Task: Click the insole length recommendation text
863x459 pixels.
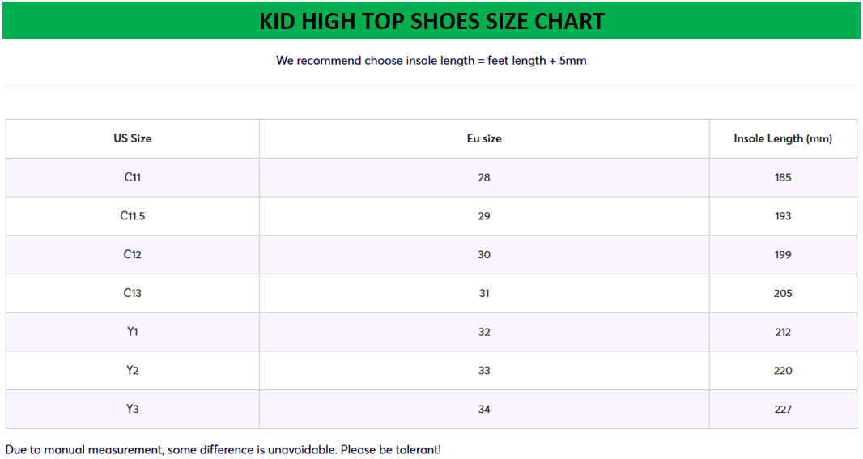Action: [431, 61]
